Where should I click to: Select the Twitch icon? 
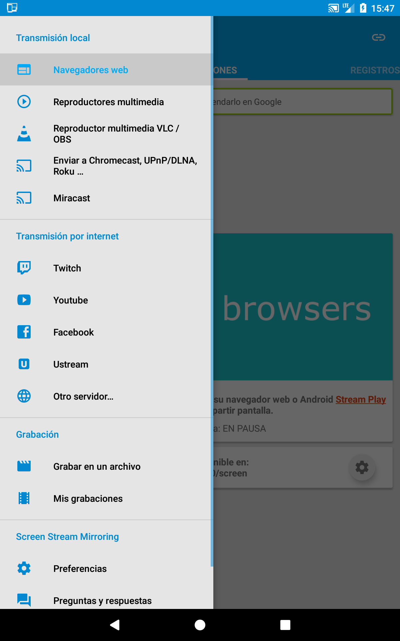point(24,268)
